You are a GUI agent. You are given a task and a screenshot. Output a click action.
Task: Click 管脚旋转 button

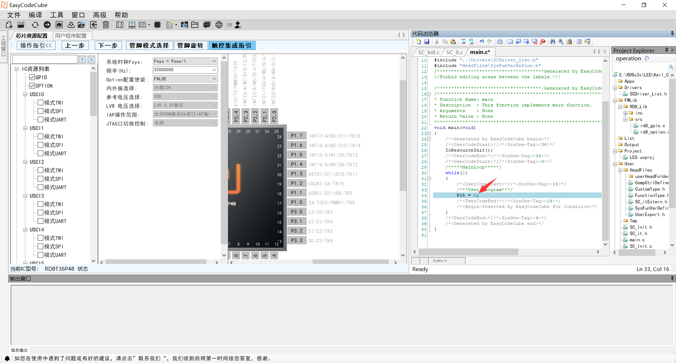click(190, 45)
